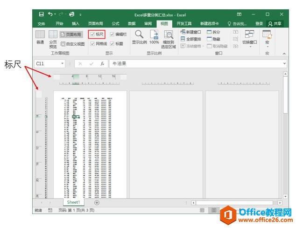The width and height of the screenshot is (296, 228).
Task: Switch to the Formulas (公式) tab
Action: [x=115, y=24]
